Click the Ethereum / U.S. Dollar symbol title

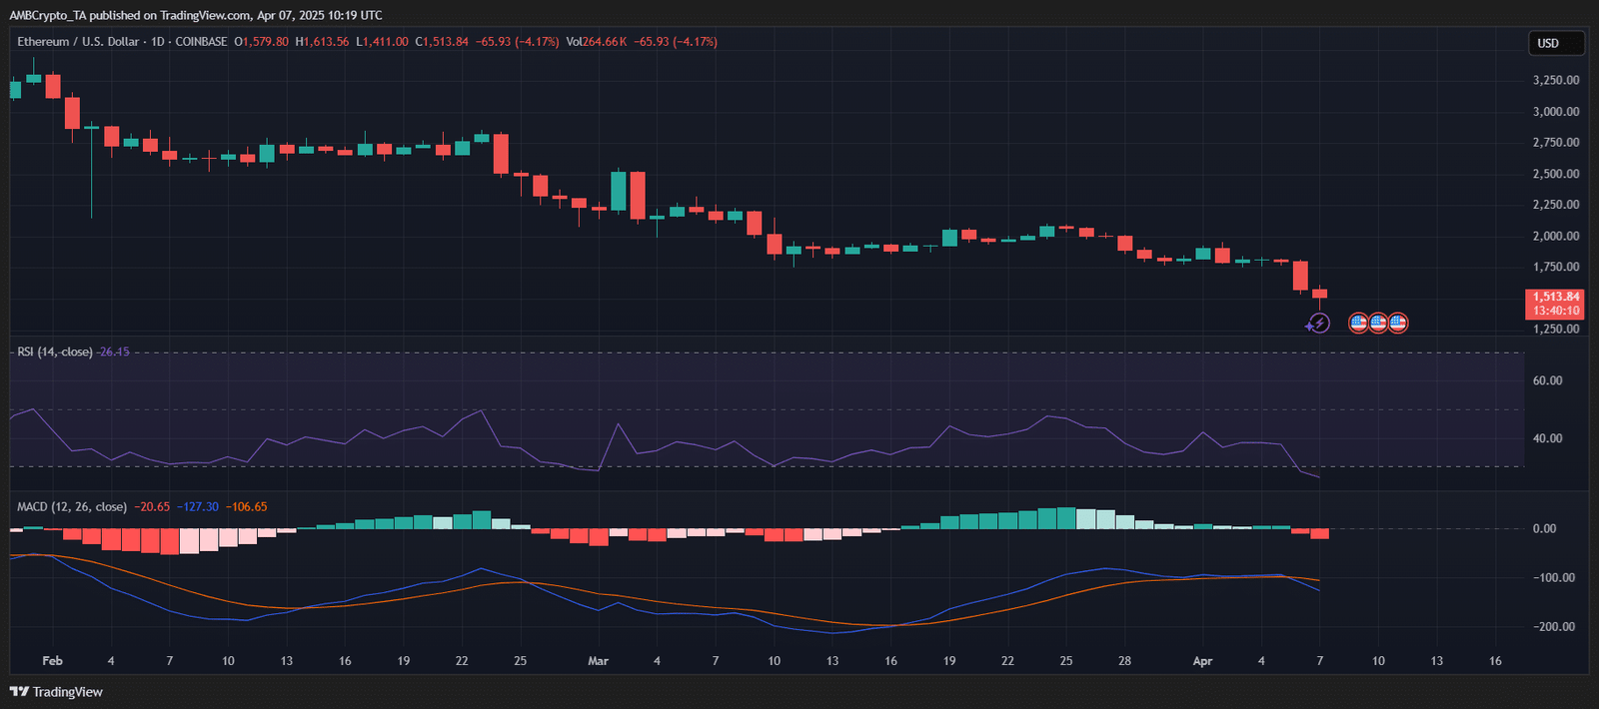pyautogui.click(x=78, y=42)
